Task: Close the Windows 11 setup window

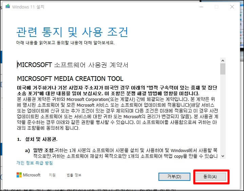Action: (x=232, y=7)
